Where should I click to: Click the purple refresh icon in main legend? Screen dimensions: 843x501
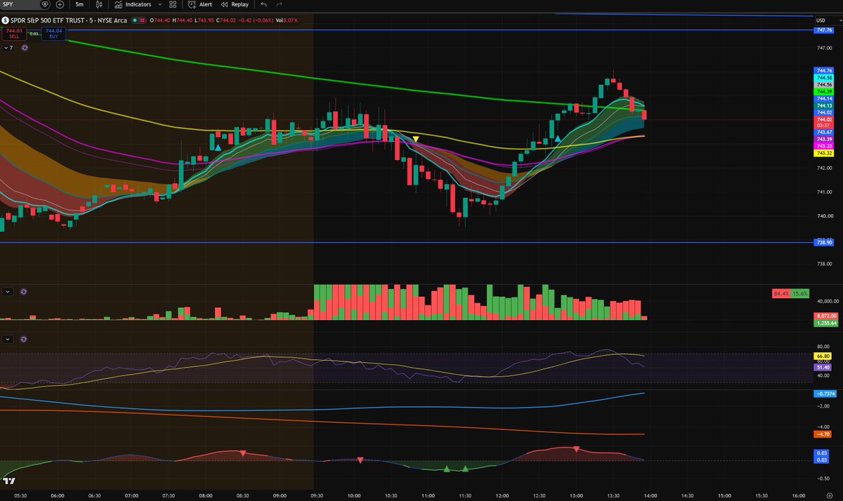point(25,48)
